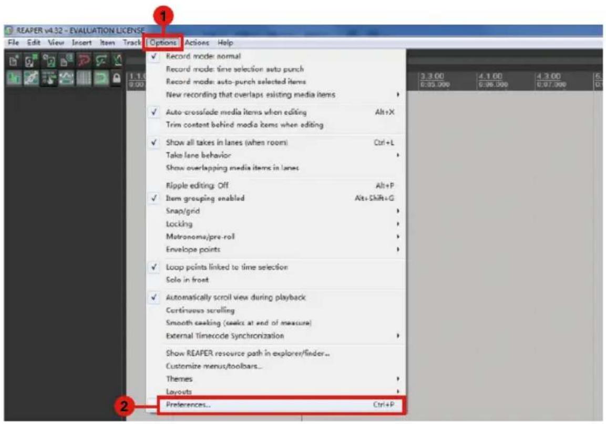
Task: Toggle the Ripple editing toolbar icon
Action: [49, 78]
